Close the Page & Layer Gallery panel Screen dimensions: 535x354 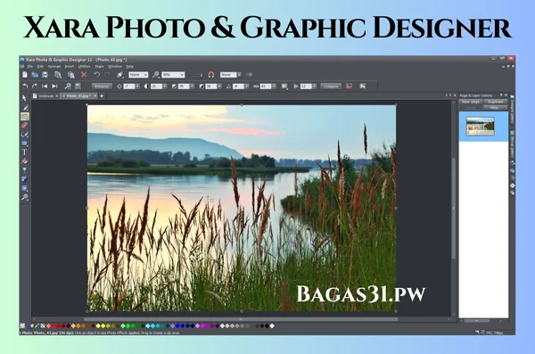[506, 95]
